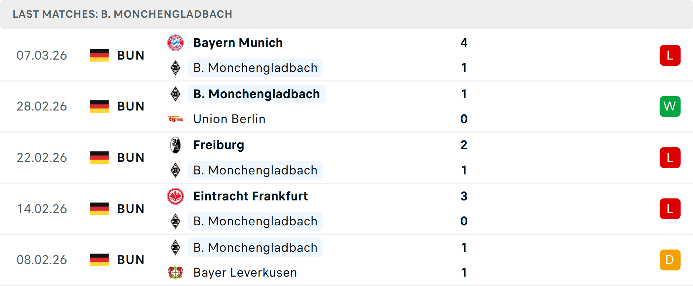Click the BUN label for the 22.02.26 fixture
Screen dimensions: 693x286
(x=131, y=157)
